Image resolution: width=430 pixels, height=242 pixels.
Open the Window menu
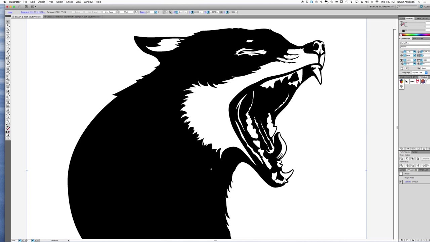pyautogui.click(x=88, y=2)
